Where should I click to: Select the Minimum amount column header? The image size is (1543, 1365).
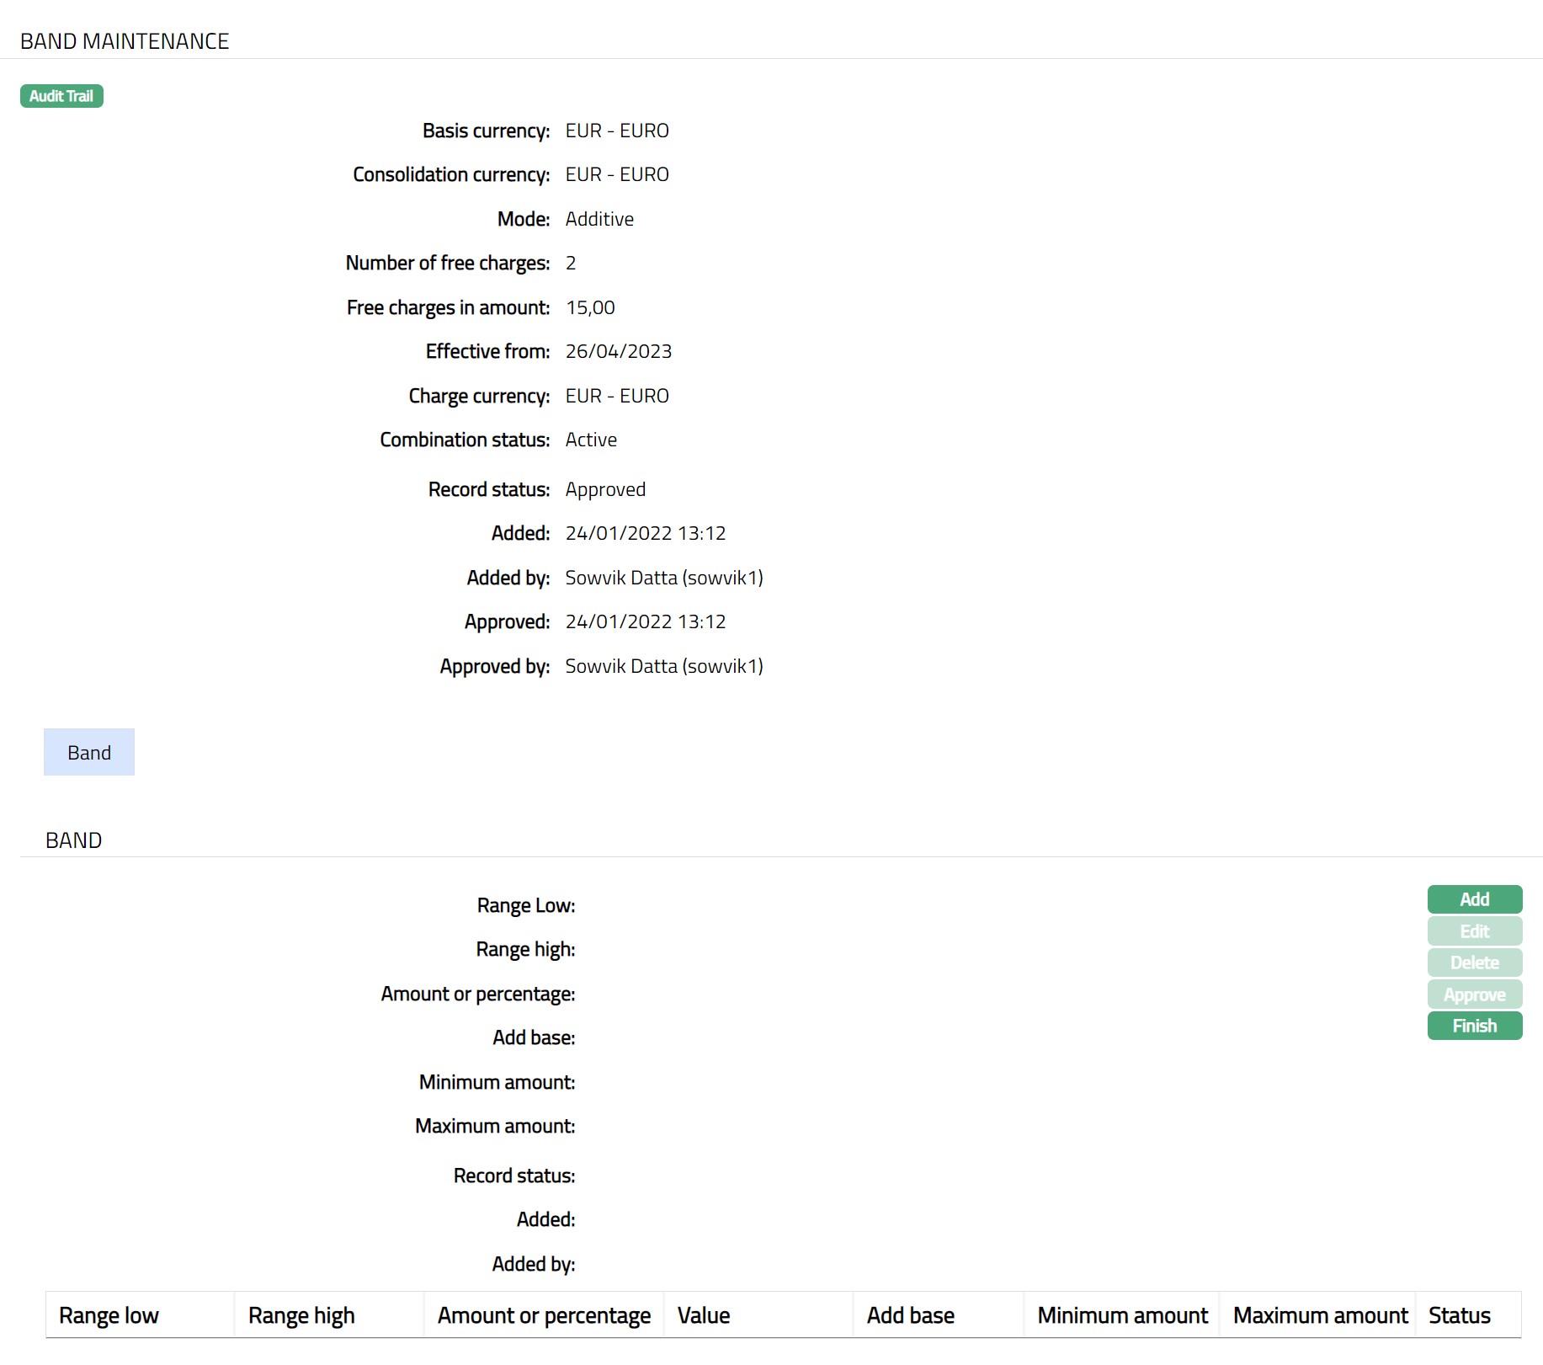(1122, 1315)
